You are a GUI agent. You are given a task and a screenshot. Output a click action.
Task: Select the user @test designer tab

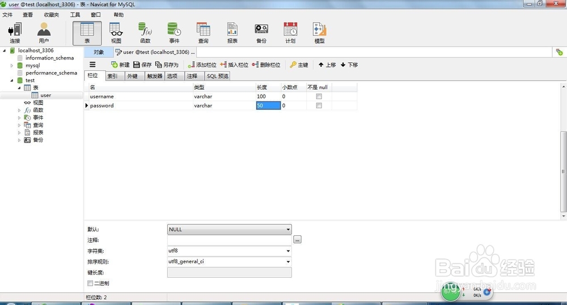(155, 52)
